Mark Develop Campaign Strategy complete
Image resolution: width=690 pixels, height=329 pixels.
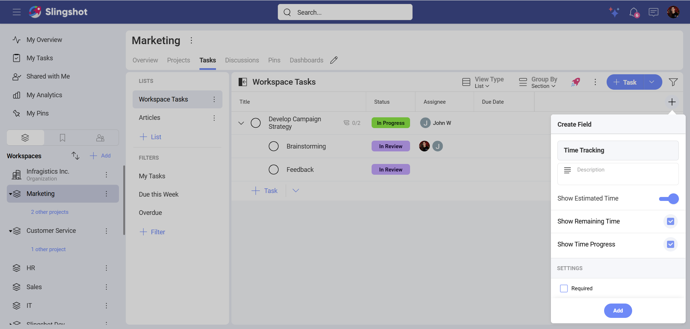coord(256,123)
